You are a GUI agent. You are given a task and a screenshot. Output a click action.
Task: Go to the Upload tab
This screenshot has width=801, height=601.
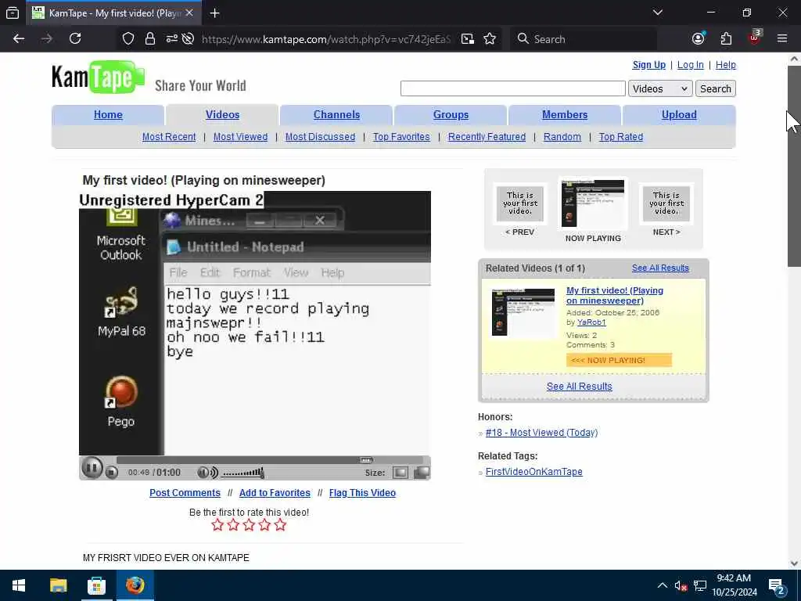point(679,114)
